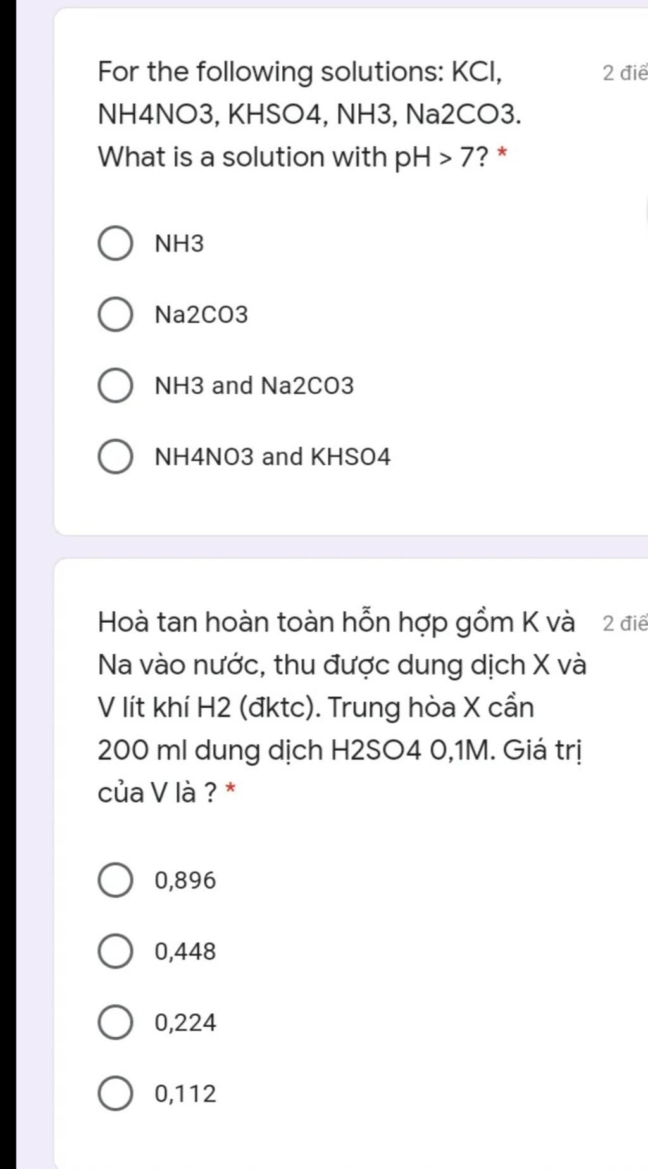Screen dimensions: 648x1169
Task: Click the 'Hoà tan hoàn toàn' question text
Action: coord(342,707)
